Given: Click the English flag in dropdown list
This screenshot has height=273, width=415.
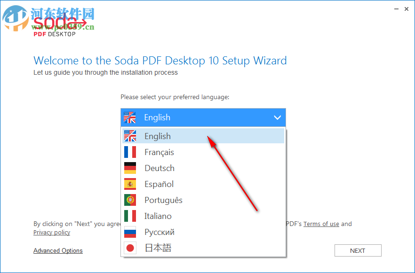Looking at the screenshot, I should click(130, 136).
